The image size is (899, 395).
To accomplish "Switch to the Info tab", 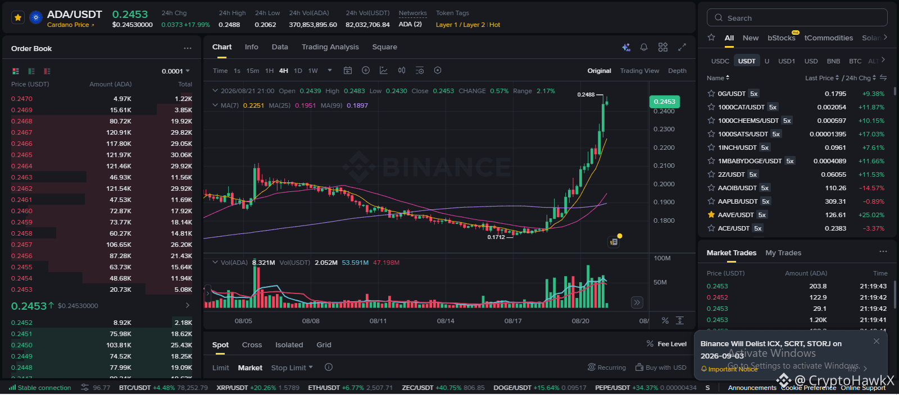I will (x=251, y=47).
